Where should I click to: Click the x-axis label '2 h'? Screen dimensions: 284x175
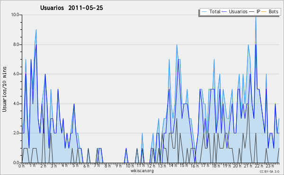point(43,166)
